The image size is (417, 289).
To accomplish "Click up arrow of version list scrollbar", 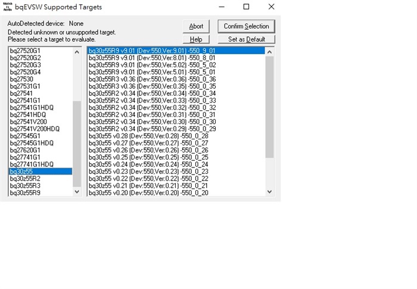I will tap(269, 52).
